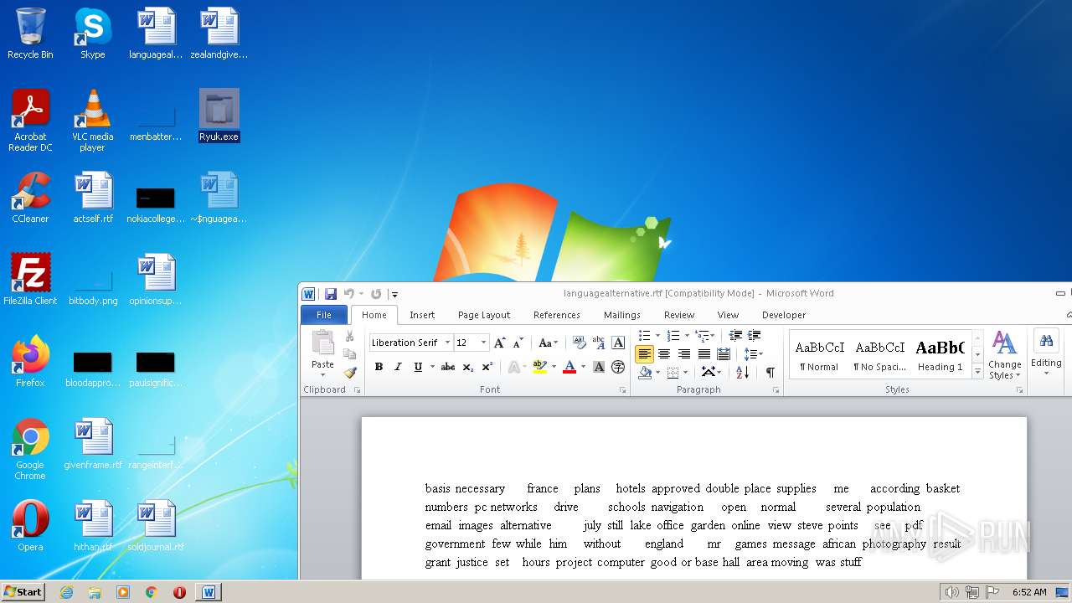Apply the No Spacing style
1072x603 pixels.
[880, 354]
